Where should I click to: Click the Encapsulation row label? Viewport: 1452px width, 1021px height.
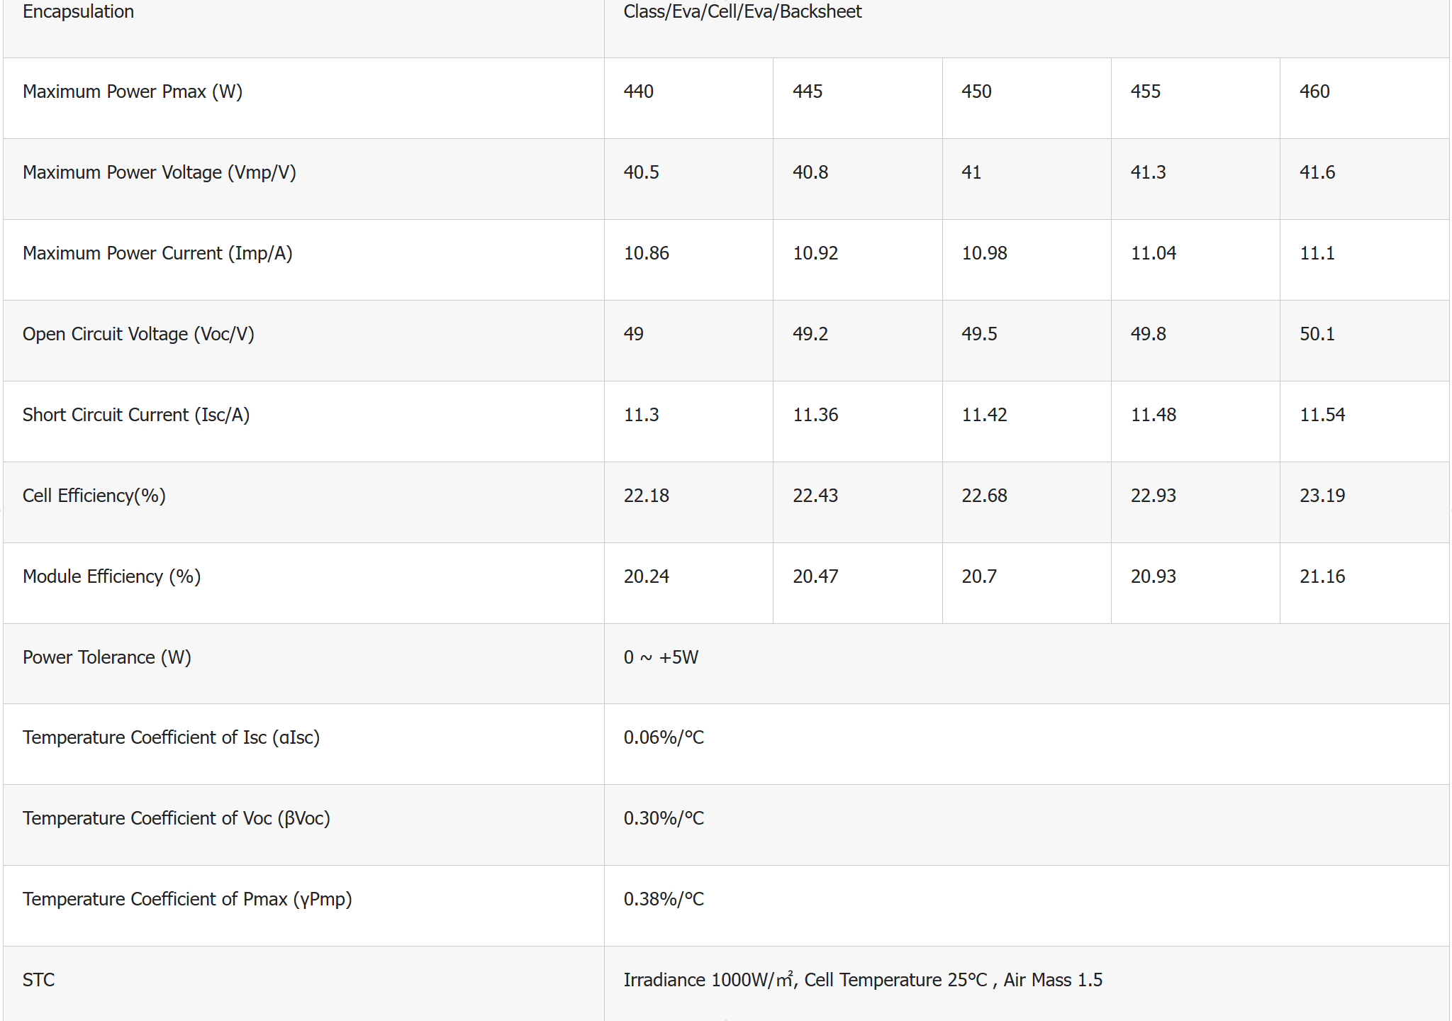click(x=78, y=11)
